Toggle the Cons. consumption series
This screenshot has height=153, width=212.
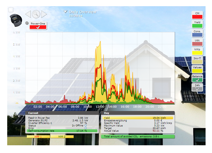tap(197, 33)
